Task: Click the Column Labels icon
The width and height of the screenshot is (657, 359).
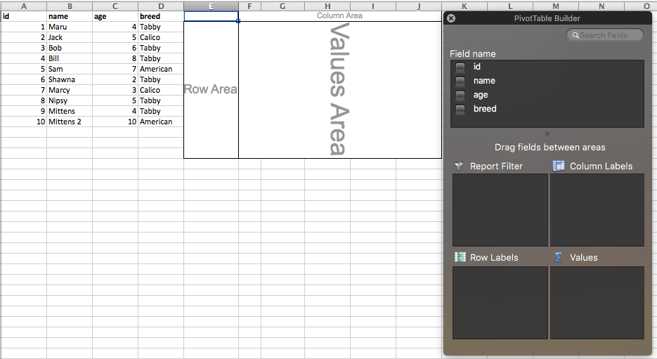Action: click(559, 166)
